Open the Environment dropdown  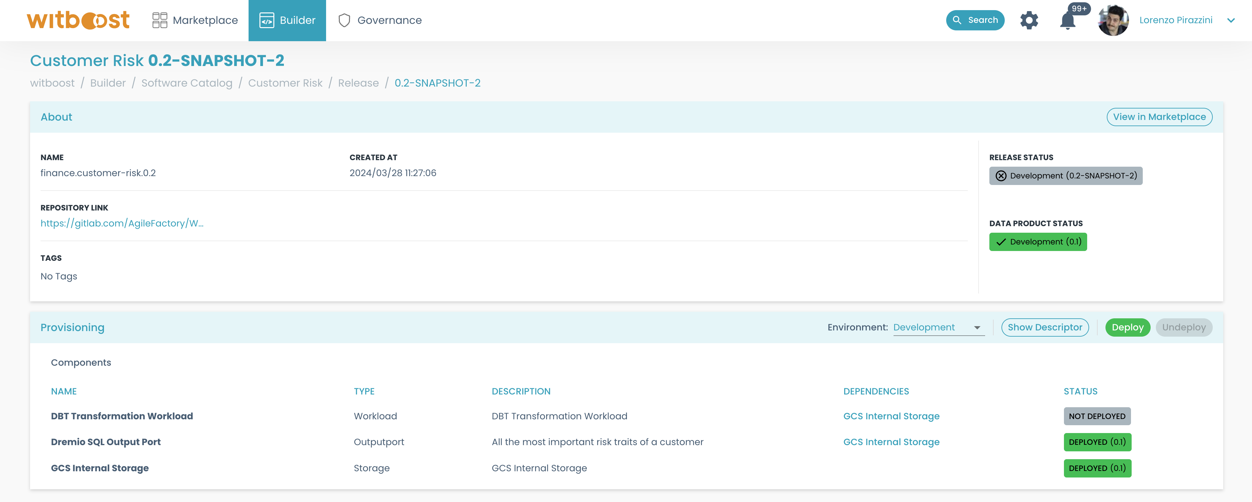point(938,327)
